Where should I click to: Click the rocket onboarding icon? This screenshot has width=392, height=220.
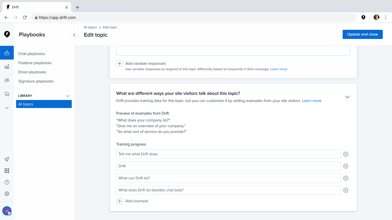click(x=7, y=159)
